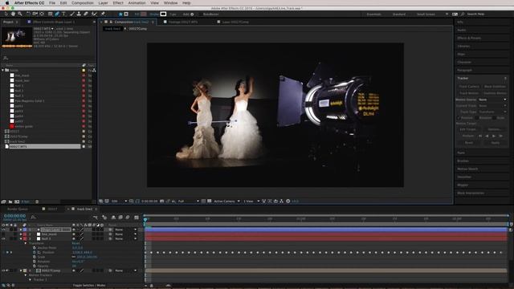The image size is (514, 289).
Task: Click Search Help magnifier icon
Action: [x=463, y=14]
